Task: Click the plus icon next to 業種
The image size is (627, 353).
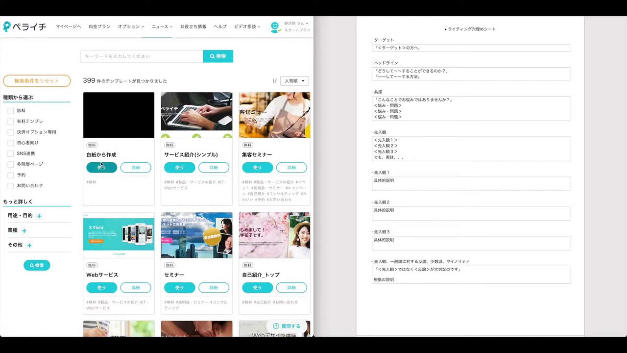Action: (x=24, y=230)
